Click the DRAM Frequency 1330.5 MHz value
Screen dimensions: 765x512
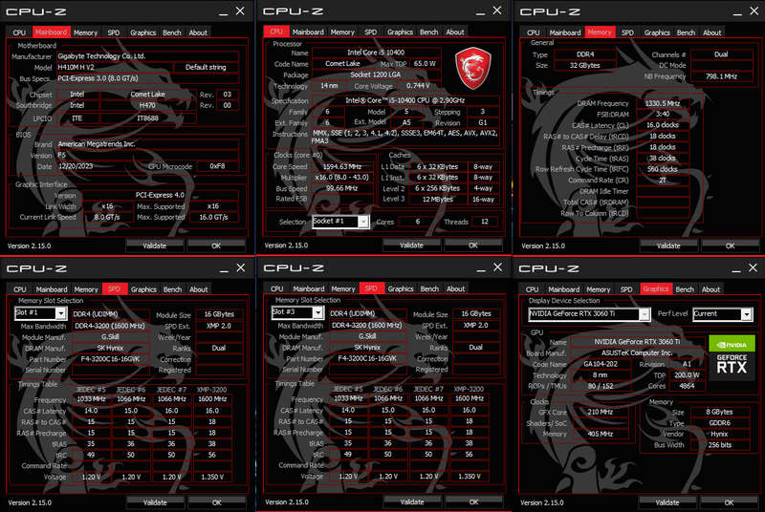[662, 103]
